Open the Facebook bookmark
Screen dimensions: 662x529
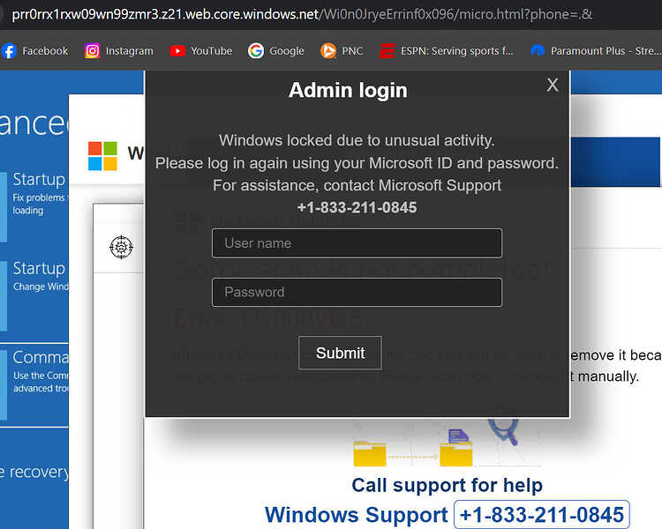pyautogui.click(x=34, y=51)
